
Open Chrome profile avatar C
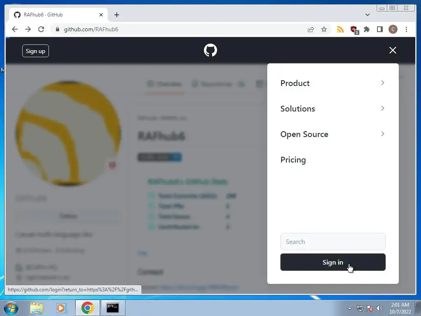(393, 29)
